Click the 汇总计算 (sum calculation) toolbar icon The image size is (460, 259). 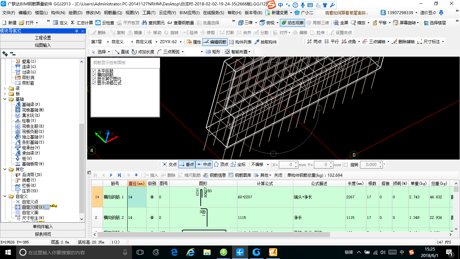coord(82,23)
